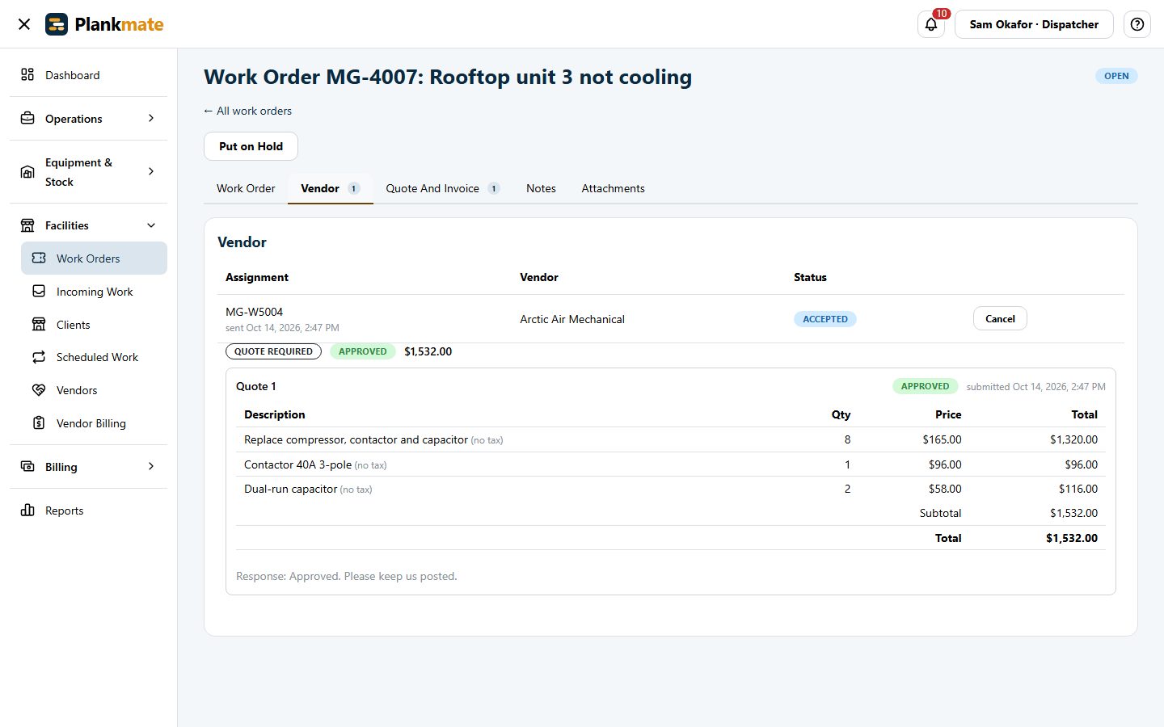Click the Operations briefcase icon
The height and width of the screenshot is (727, 1164).
(x=27, y=118)
